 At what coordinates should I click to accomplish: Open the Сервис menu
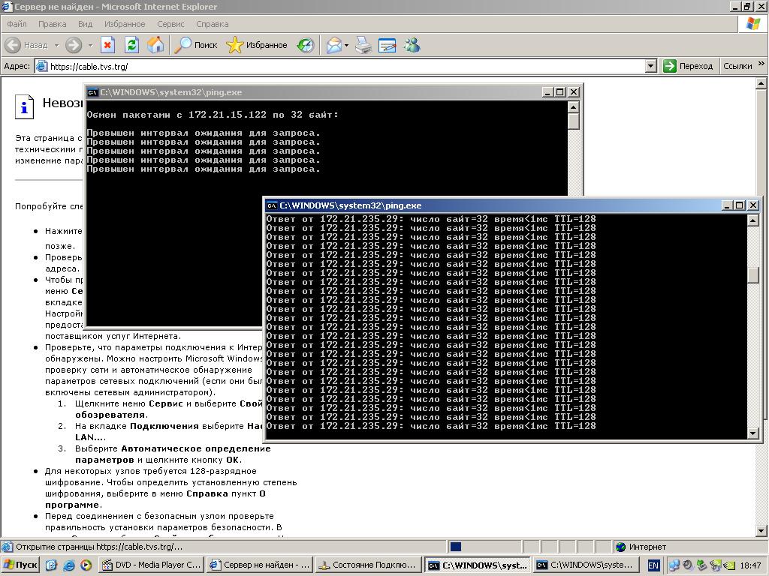170,24
